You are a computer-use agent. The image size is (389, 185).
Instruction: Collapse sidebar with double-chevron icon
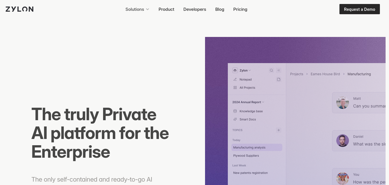click(279, 70)
